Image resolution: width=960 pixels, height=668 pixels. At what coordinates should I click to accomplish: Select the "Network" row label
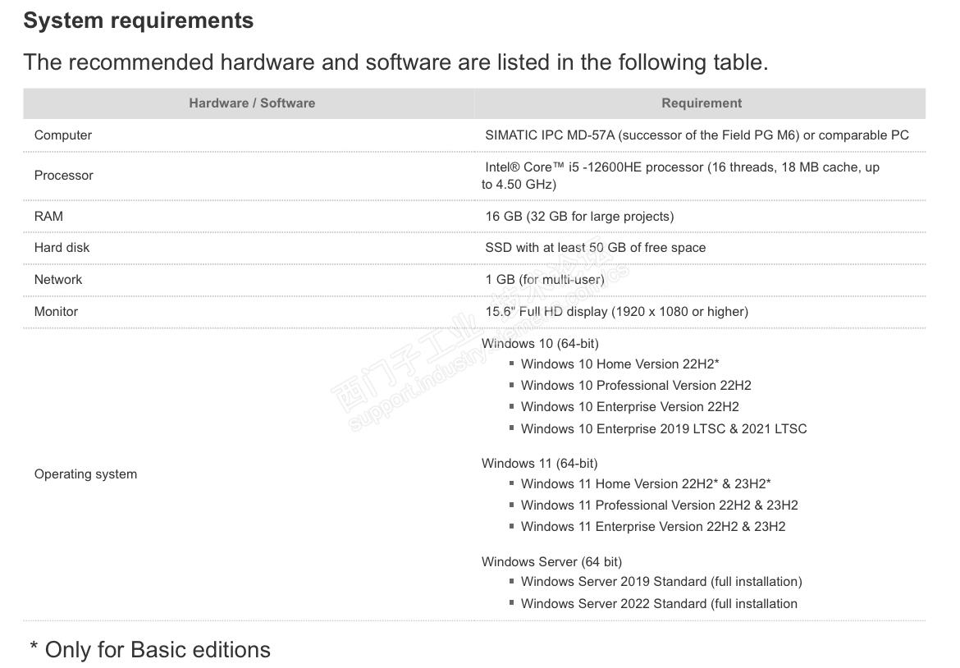pos(58,280)
